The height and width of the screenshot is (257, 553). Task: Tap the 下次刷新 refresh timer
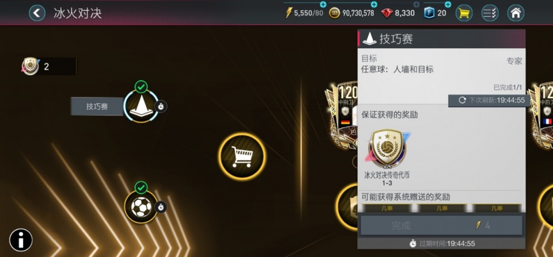[x=489, y=101]
